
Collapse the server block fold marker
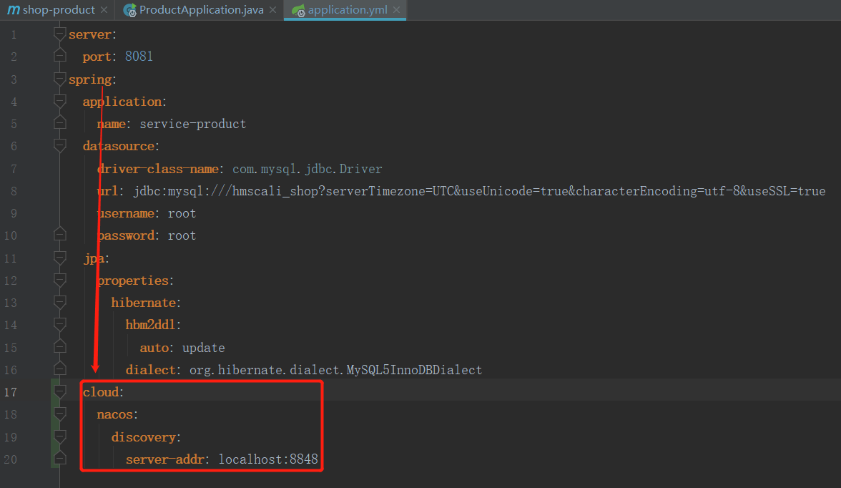point(59,34)
